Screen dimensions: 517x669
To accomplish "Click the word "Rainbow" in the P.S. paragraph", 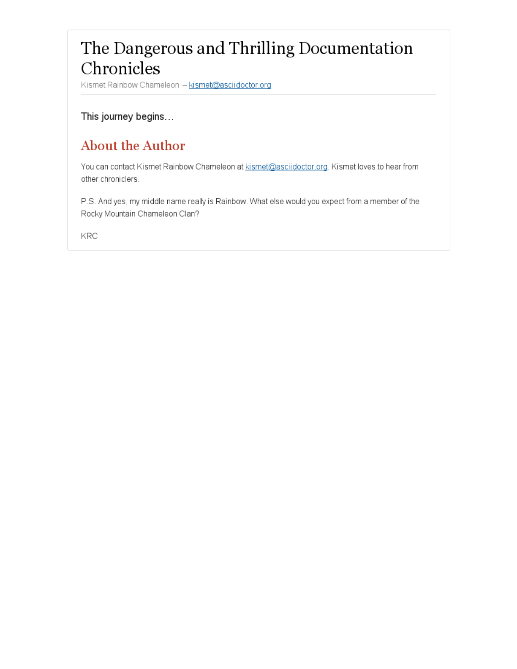I will 231,201.
